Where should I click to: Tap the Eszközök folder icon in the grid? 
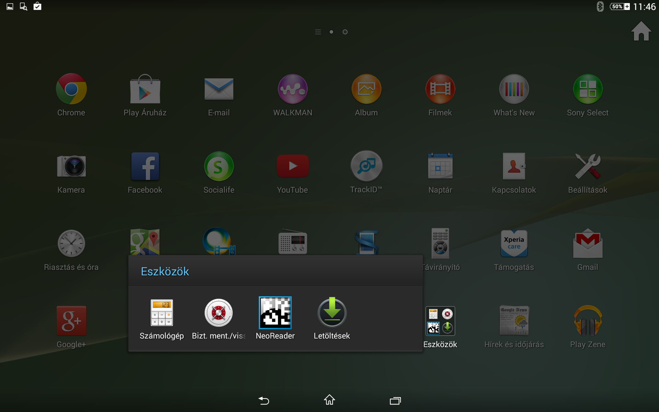click(x=440, y=321)
